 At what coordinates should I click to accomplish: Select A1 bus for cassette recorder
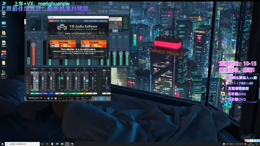pyautogui.click(x=126, y=18)
